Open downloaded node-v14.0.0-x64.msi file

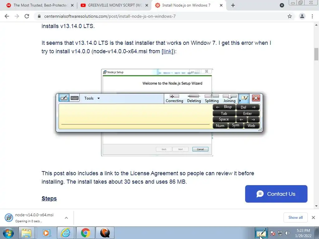click(34, 218)
